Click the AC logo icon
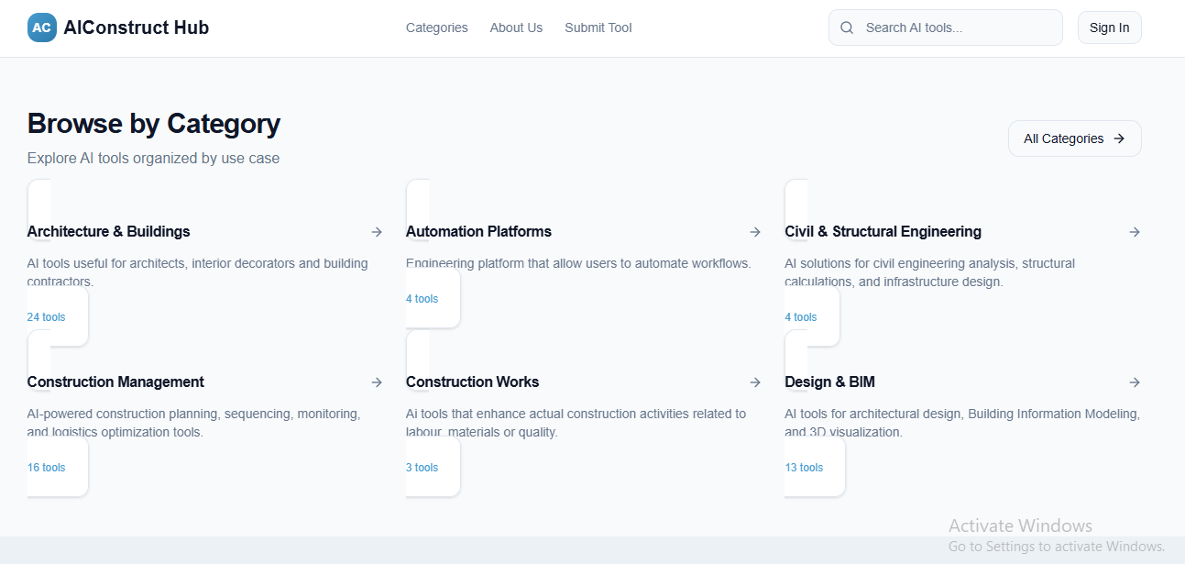1185x564 pixels. (41, 28)
